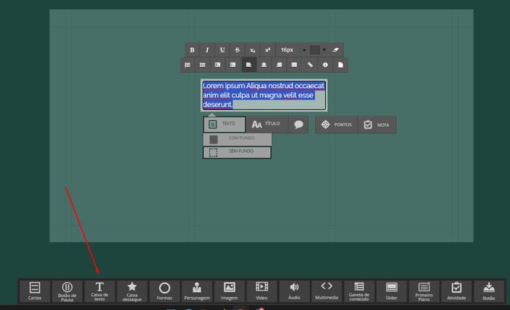
Task: Insert a Vídeo element from bottom toolbar
Action: coord(262,290)
